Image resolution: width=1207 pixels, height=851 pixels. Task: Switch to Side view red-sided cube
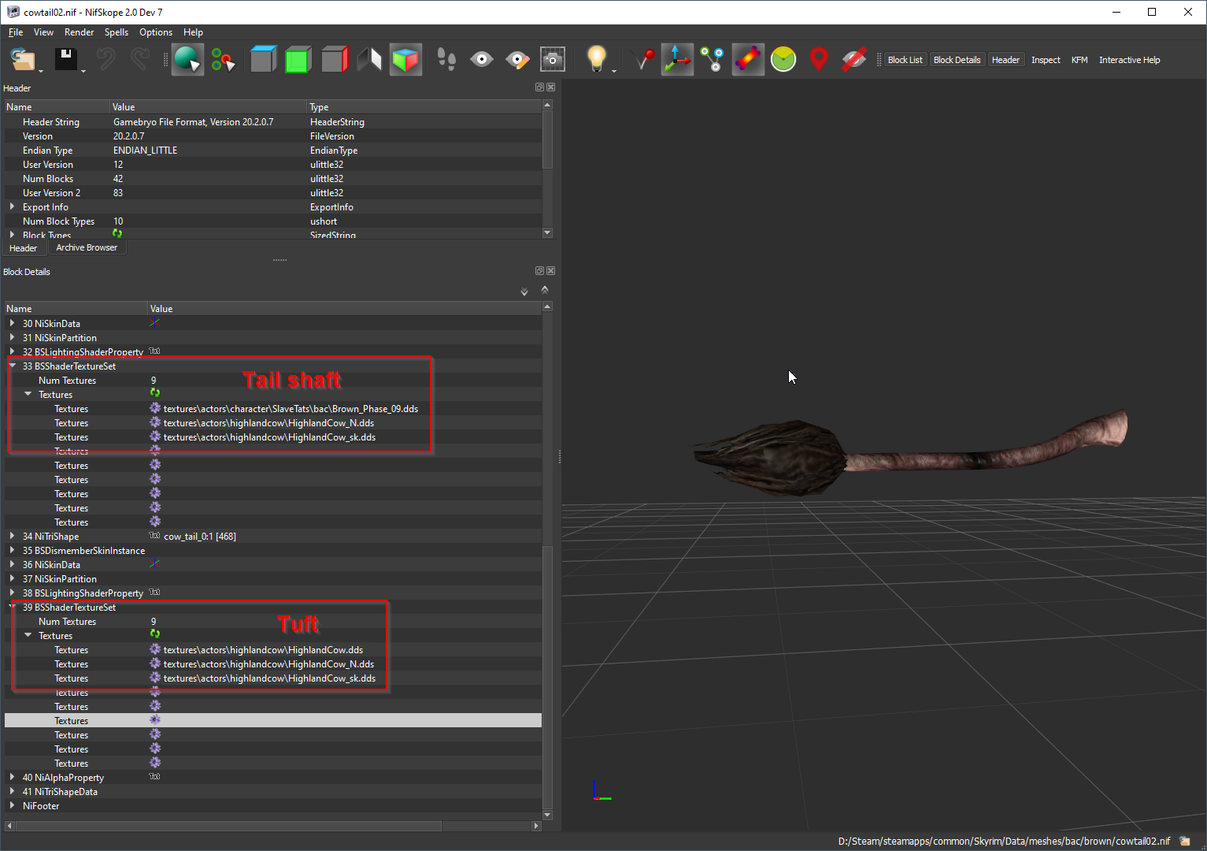tap(334, 60)
